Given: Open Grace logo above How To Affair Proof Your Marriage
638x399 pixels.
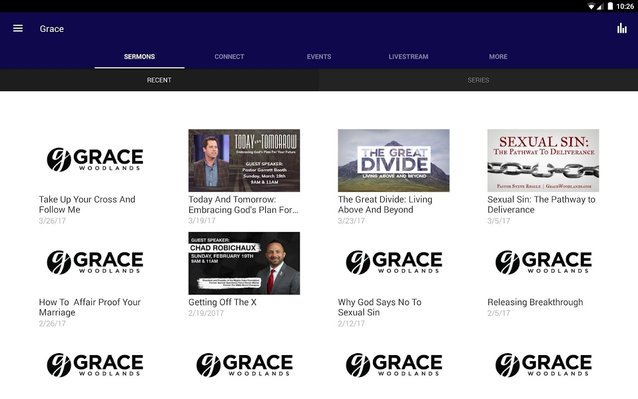Looking at the screenshot, I should tap(95, 263).
